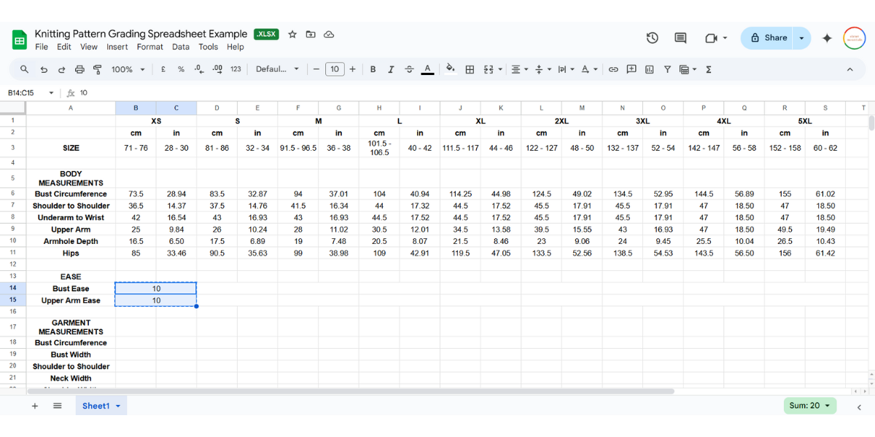
Task: Open the side panel arrow
Action: point(859,406)
